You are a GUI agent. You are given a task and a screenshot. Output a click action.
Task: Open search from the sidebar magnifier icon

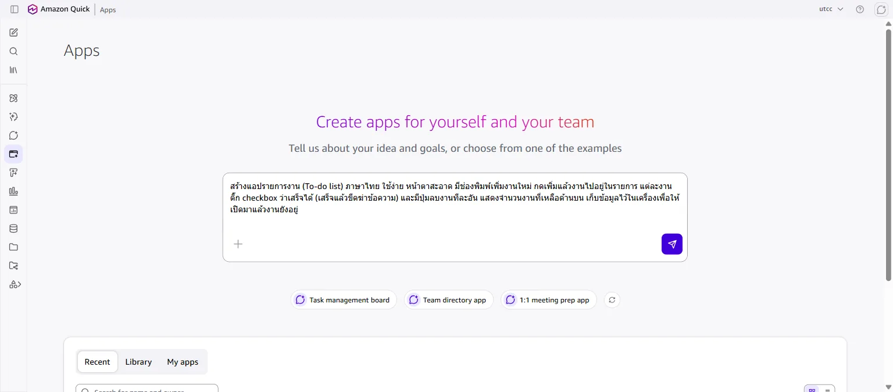coord(13,51)
